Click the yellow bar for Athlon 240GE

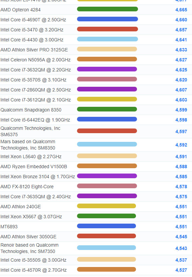tap(106, 206)
